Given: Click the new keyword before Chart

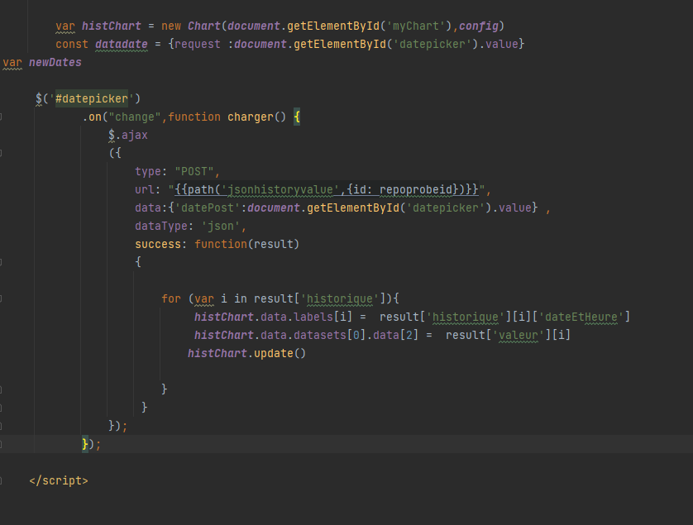Looking at the screenshot, I should [x=171, y=26].
